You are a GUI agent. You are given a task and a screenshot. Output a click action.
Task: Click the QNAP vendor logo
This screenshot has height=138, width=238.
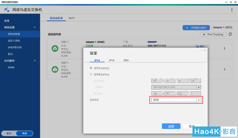(x=152, y=42)
